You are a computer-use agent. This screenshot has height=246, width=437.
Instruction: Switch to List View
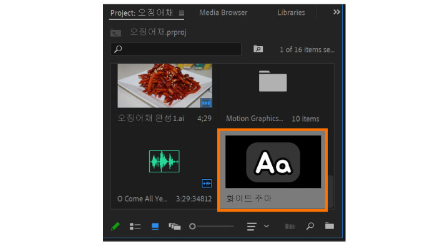coord(135,226)
